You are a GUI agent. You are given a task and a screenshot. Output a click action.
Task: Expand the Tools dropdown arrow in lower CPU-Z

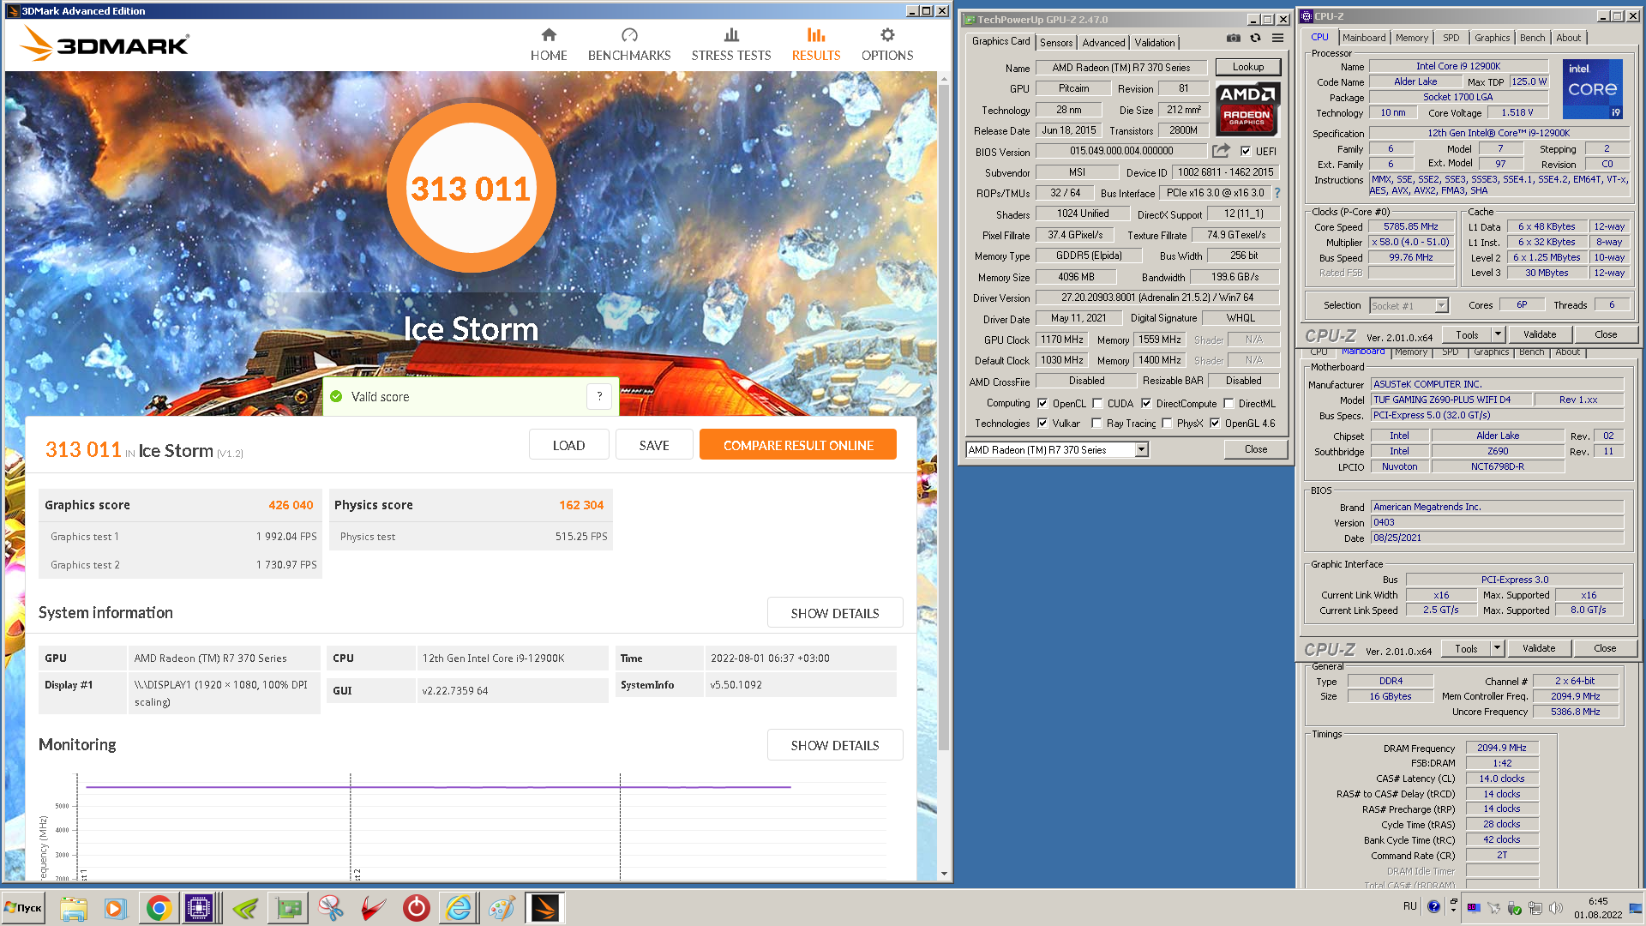[x=1497, y=648]
